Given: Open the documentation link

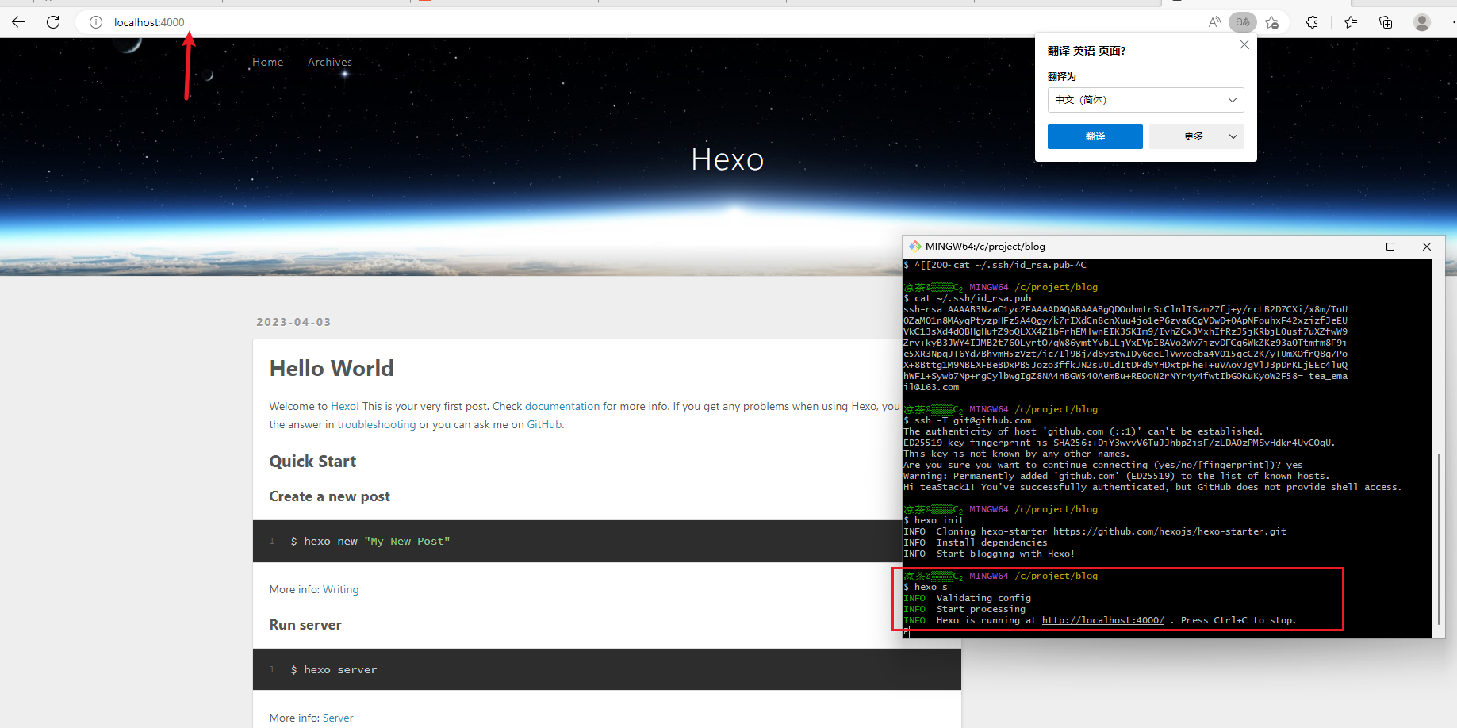Looking at the screenshot, I should pos(562,406).
